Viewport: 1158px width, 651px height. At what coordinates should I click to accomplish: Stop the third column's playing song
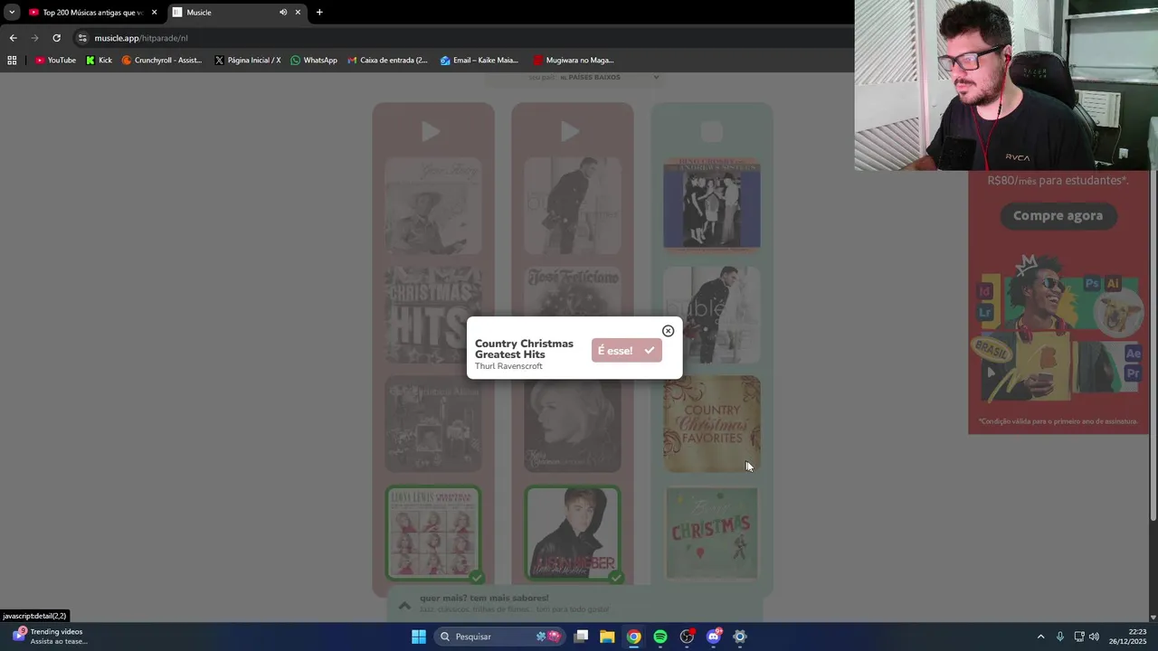coord(712,132)
